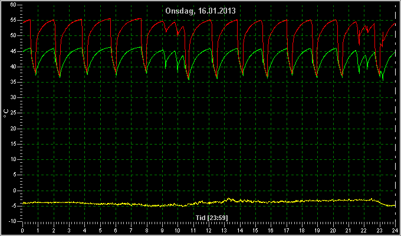Click the chart title Onsdag, 16.01.2013
This screenshot has width=401, height=236.
click(200, 11)
